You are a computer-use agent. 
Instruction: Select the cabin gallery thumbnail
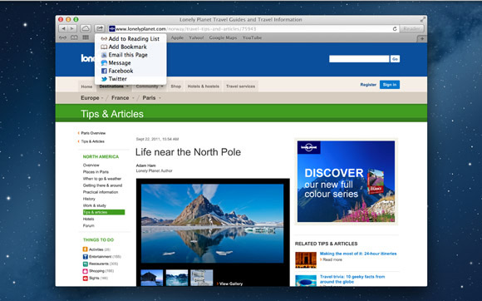click(152, 278)
